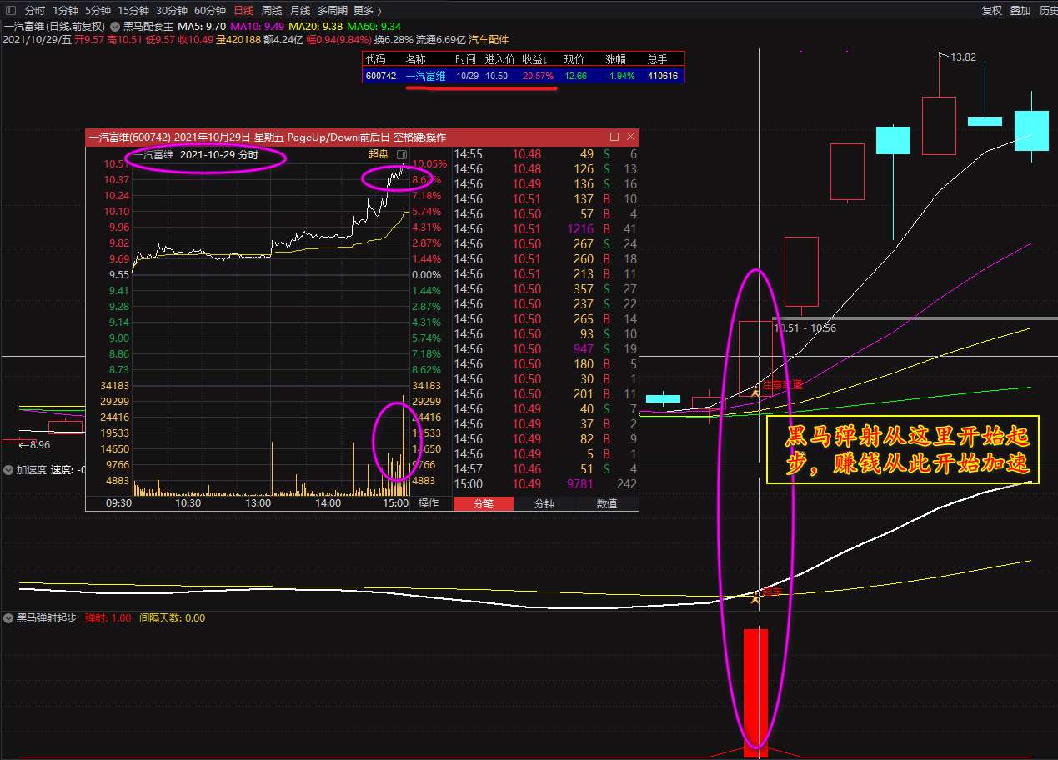This screenshot has width=1058, height=760.
Task: Expand the 加速度 indicator dropdown
Action: click(x=8, y=470)
